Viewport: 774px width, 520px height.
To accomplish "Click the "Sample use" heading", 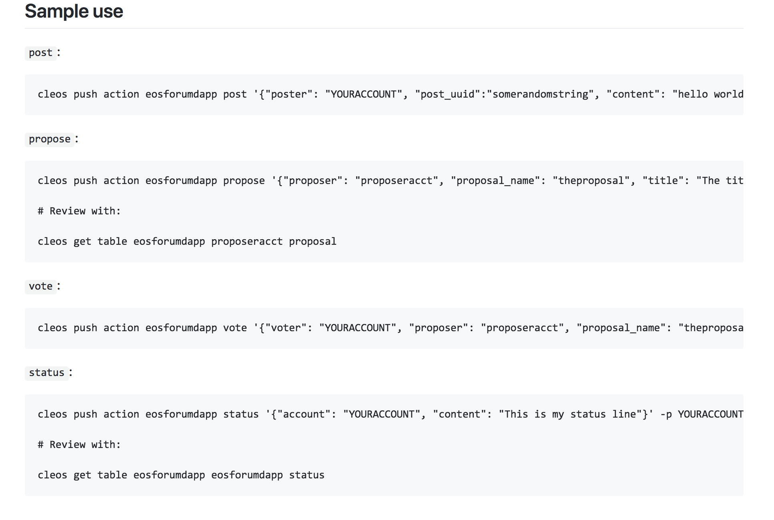I will tap(74, 11).
